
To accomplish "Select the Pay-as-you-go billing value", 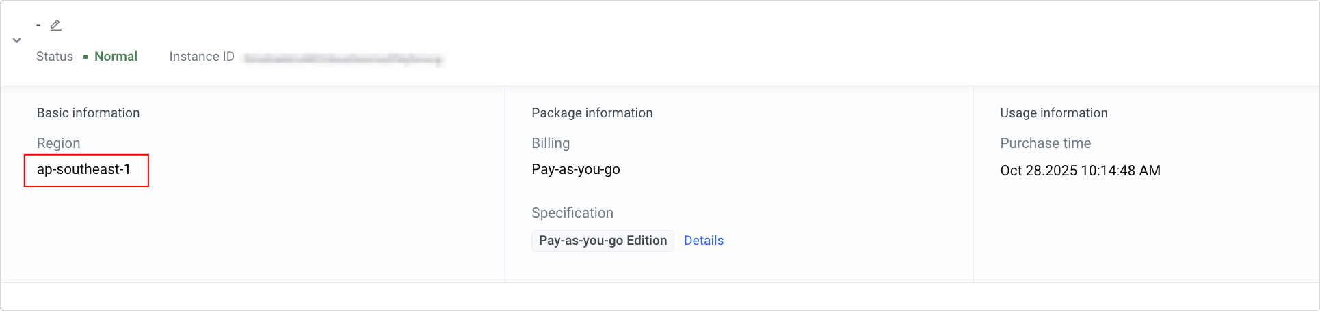I will (576, 170).
